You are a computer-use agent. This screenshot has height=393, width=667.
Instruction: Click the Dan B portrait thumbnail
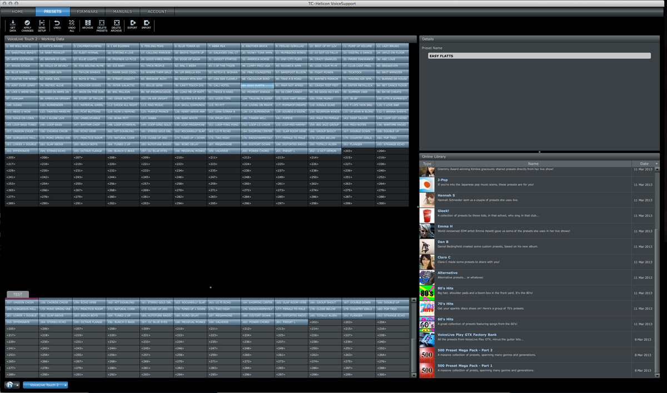(x=427, y=247)
